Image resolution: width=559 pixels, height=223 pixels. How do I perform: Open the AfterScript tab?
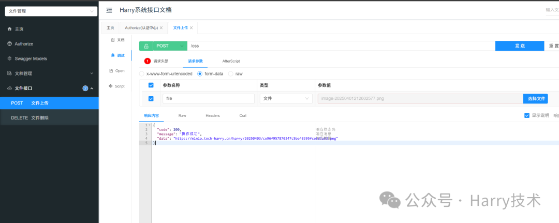point(231,61)
